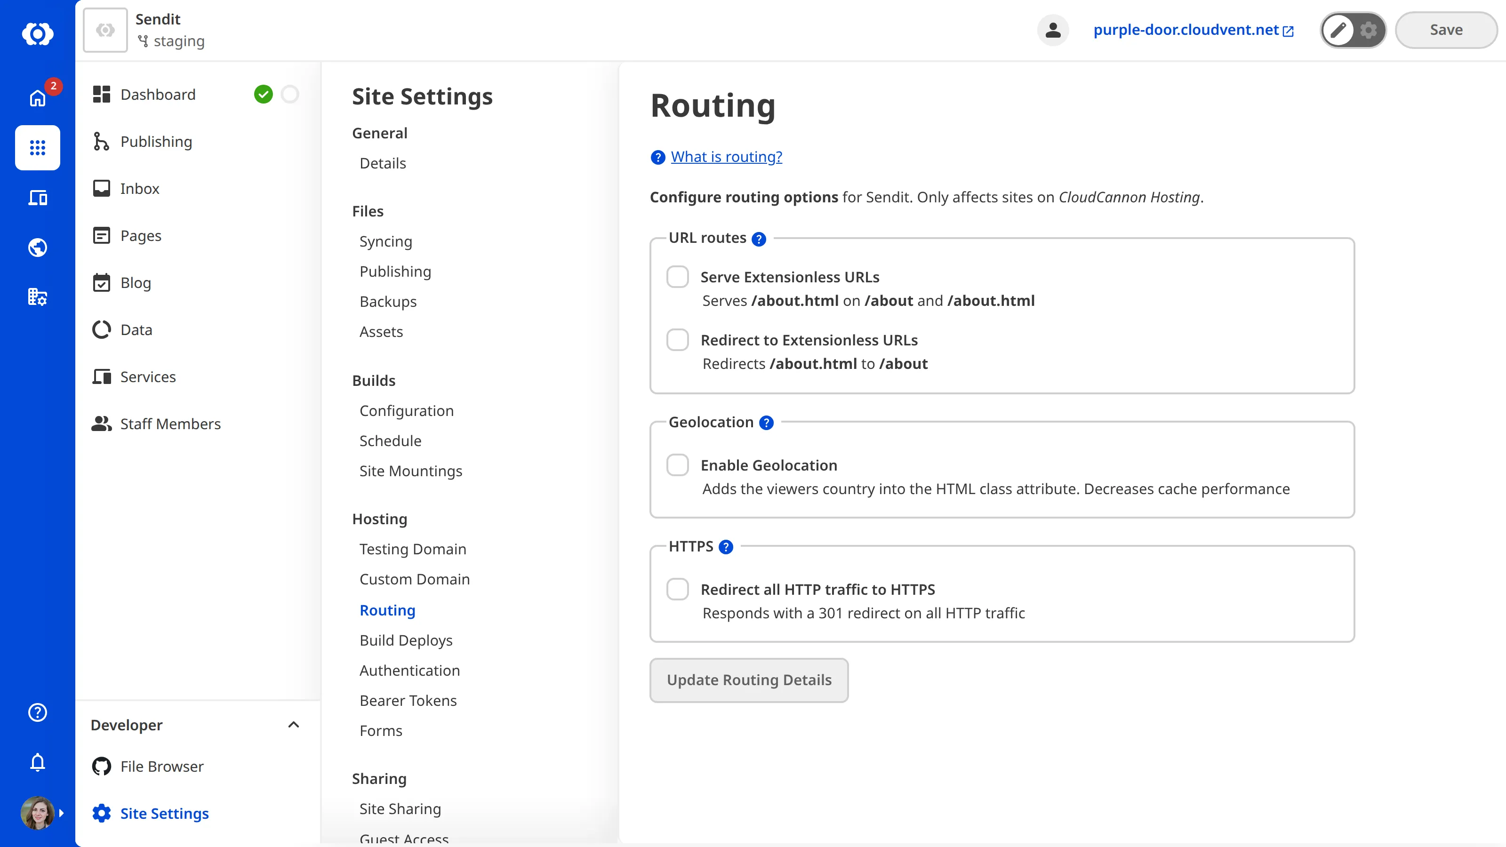
Task: Click the Geolocation help icon
Action: click(x=767, y=423)
